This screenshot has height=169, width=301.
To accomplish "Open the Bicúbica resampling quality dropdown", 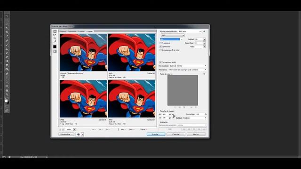I will [194, 118].
